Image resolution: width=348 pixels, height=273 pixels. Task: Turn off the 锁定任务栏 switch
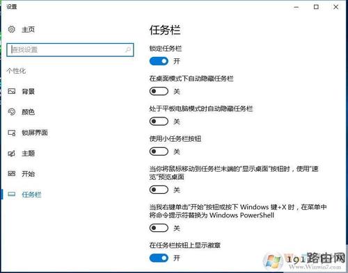[159, 61]
